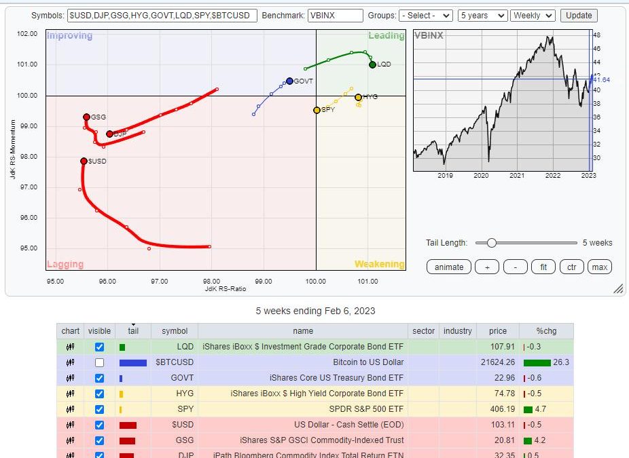Click the GOVT blue marker on graph
This screenshot has height=458, width=629.
click(289, 81)
